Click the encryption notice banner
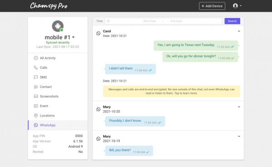Image resolution: width=272 pixels, height=167 pixels. coord(171,91)
